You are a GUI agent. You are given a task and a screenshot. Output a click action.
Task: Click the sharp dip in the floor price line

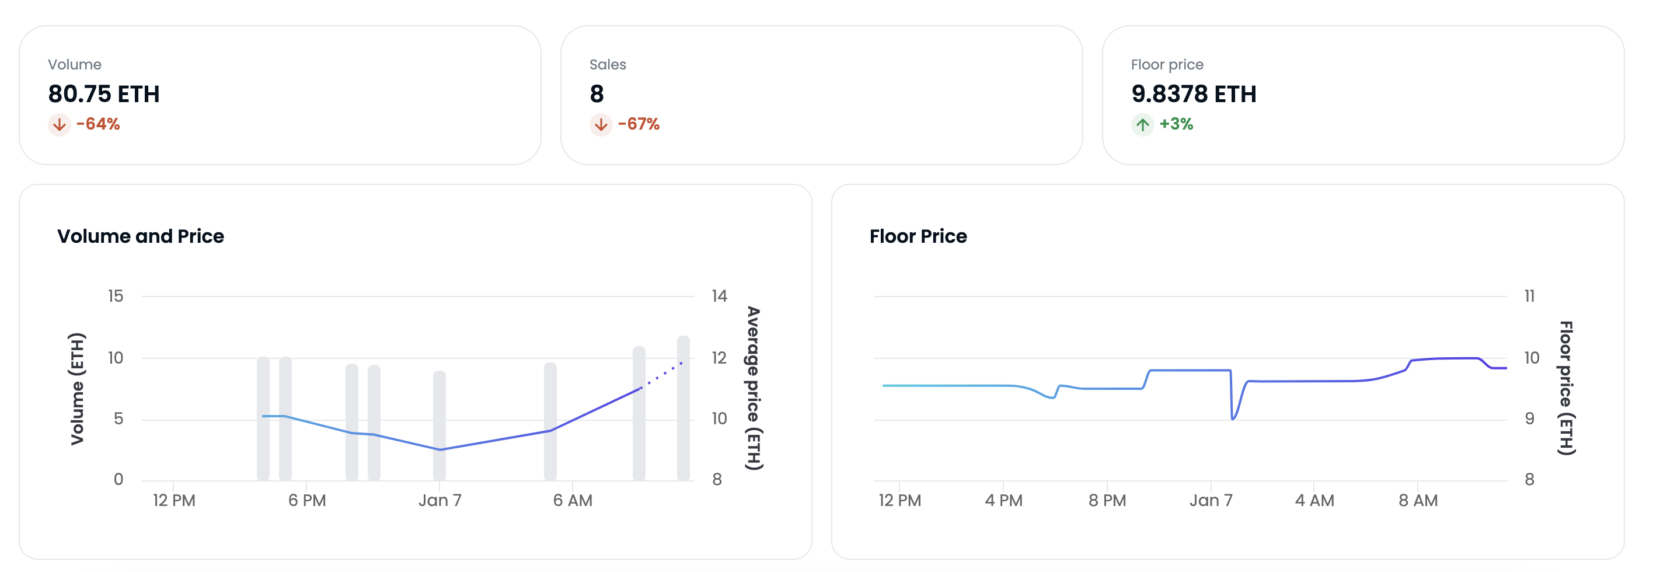pos(1233,417)
